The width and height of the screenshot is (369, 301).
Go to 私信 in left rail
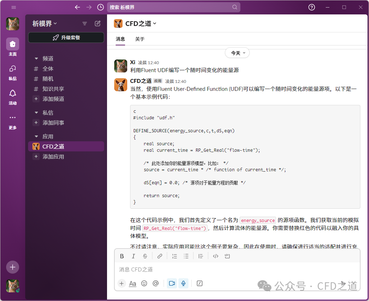13,72
